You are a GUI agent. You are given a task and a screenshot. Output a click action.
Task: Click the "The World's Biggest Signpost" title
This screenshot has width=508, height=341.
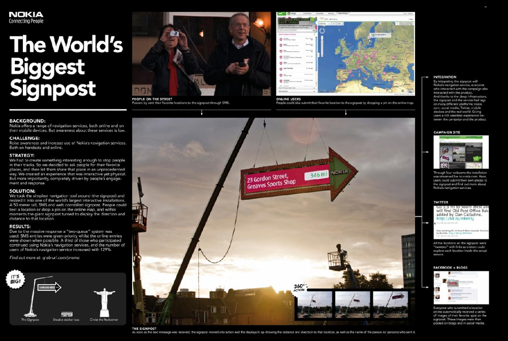pos(67,66)
